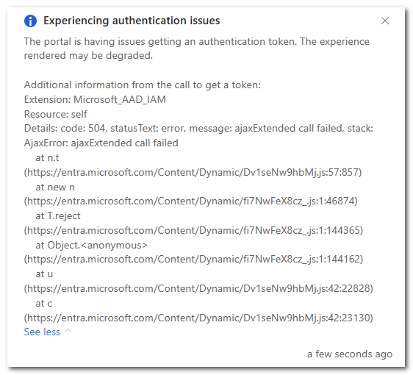Click the blue information icon
413x375 pixels.
tap(31, 21)
